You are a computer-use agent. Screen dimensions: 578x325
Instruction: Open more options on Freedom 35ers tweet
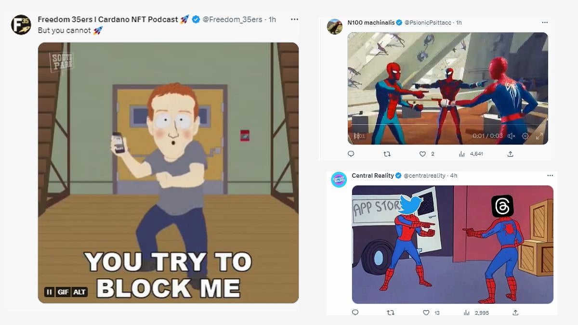click(294, 19)
